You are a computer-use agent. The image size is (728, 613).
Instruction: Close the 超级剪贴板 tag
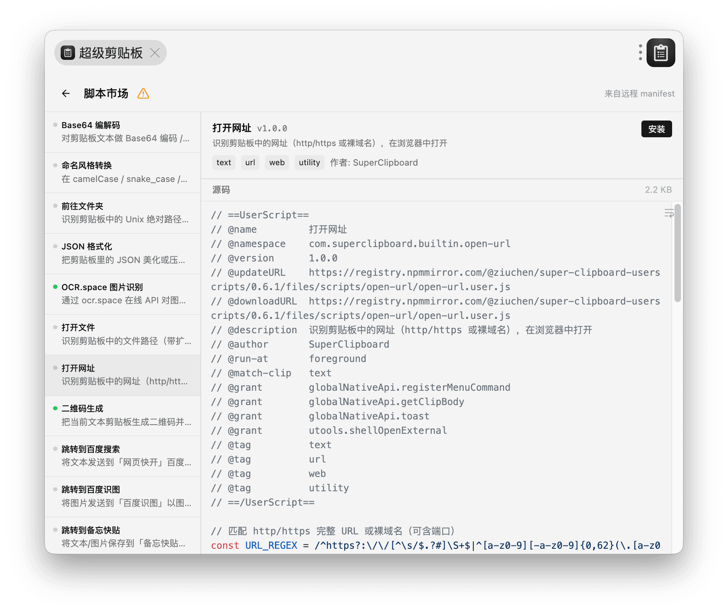point(155,53)
